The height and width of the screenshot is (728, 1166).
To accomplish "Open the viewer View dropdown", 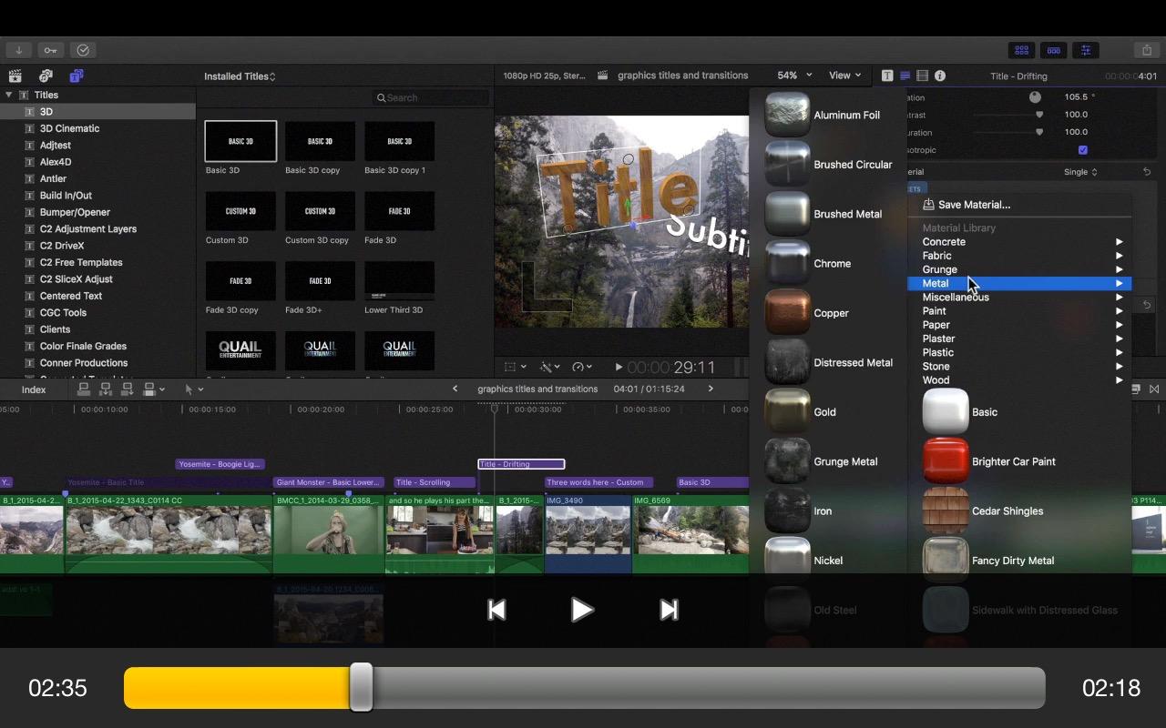I will pos(844,76).
